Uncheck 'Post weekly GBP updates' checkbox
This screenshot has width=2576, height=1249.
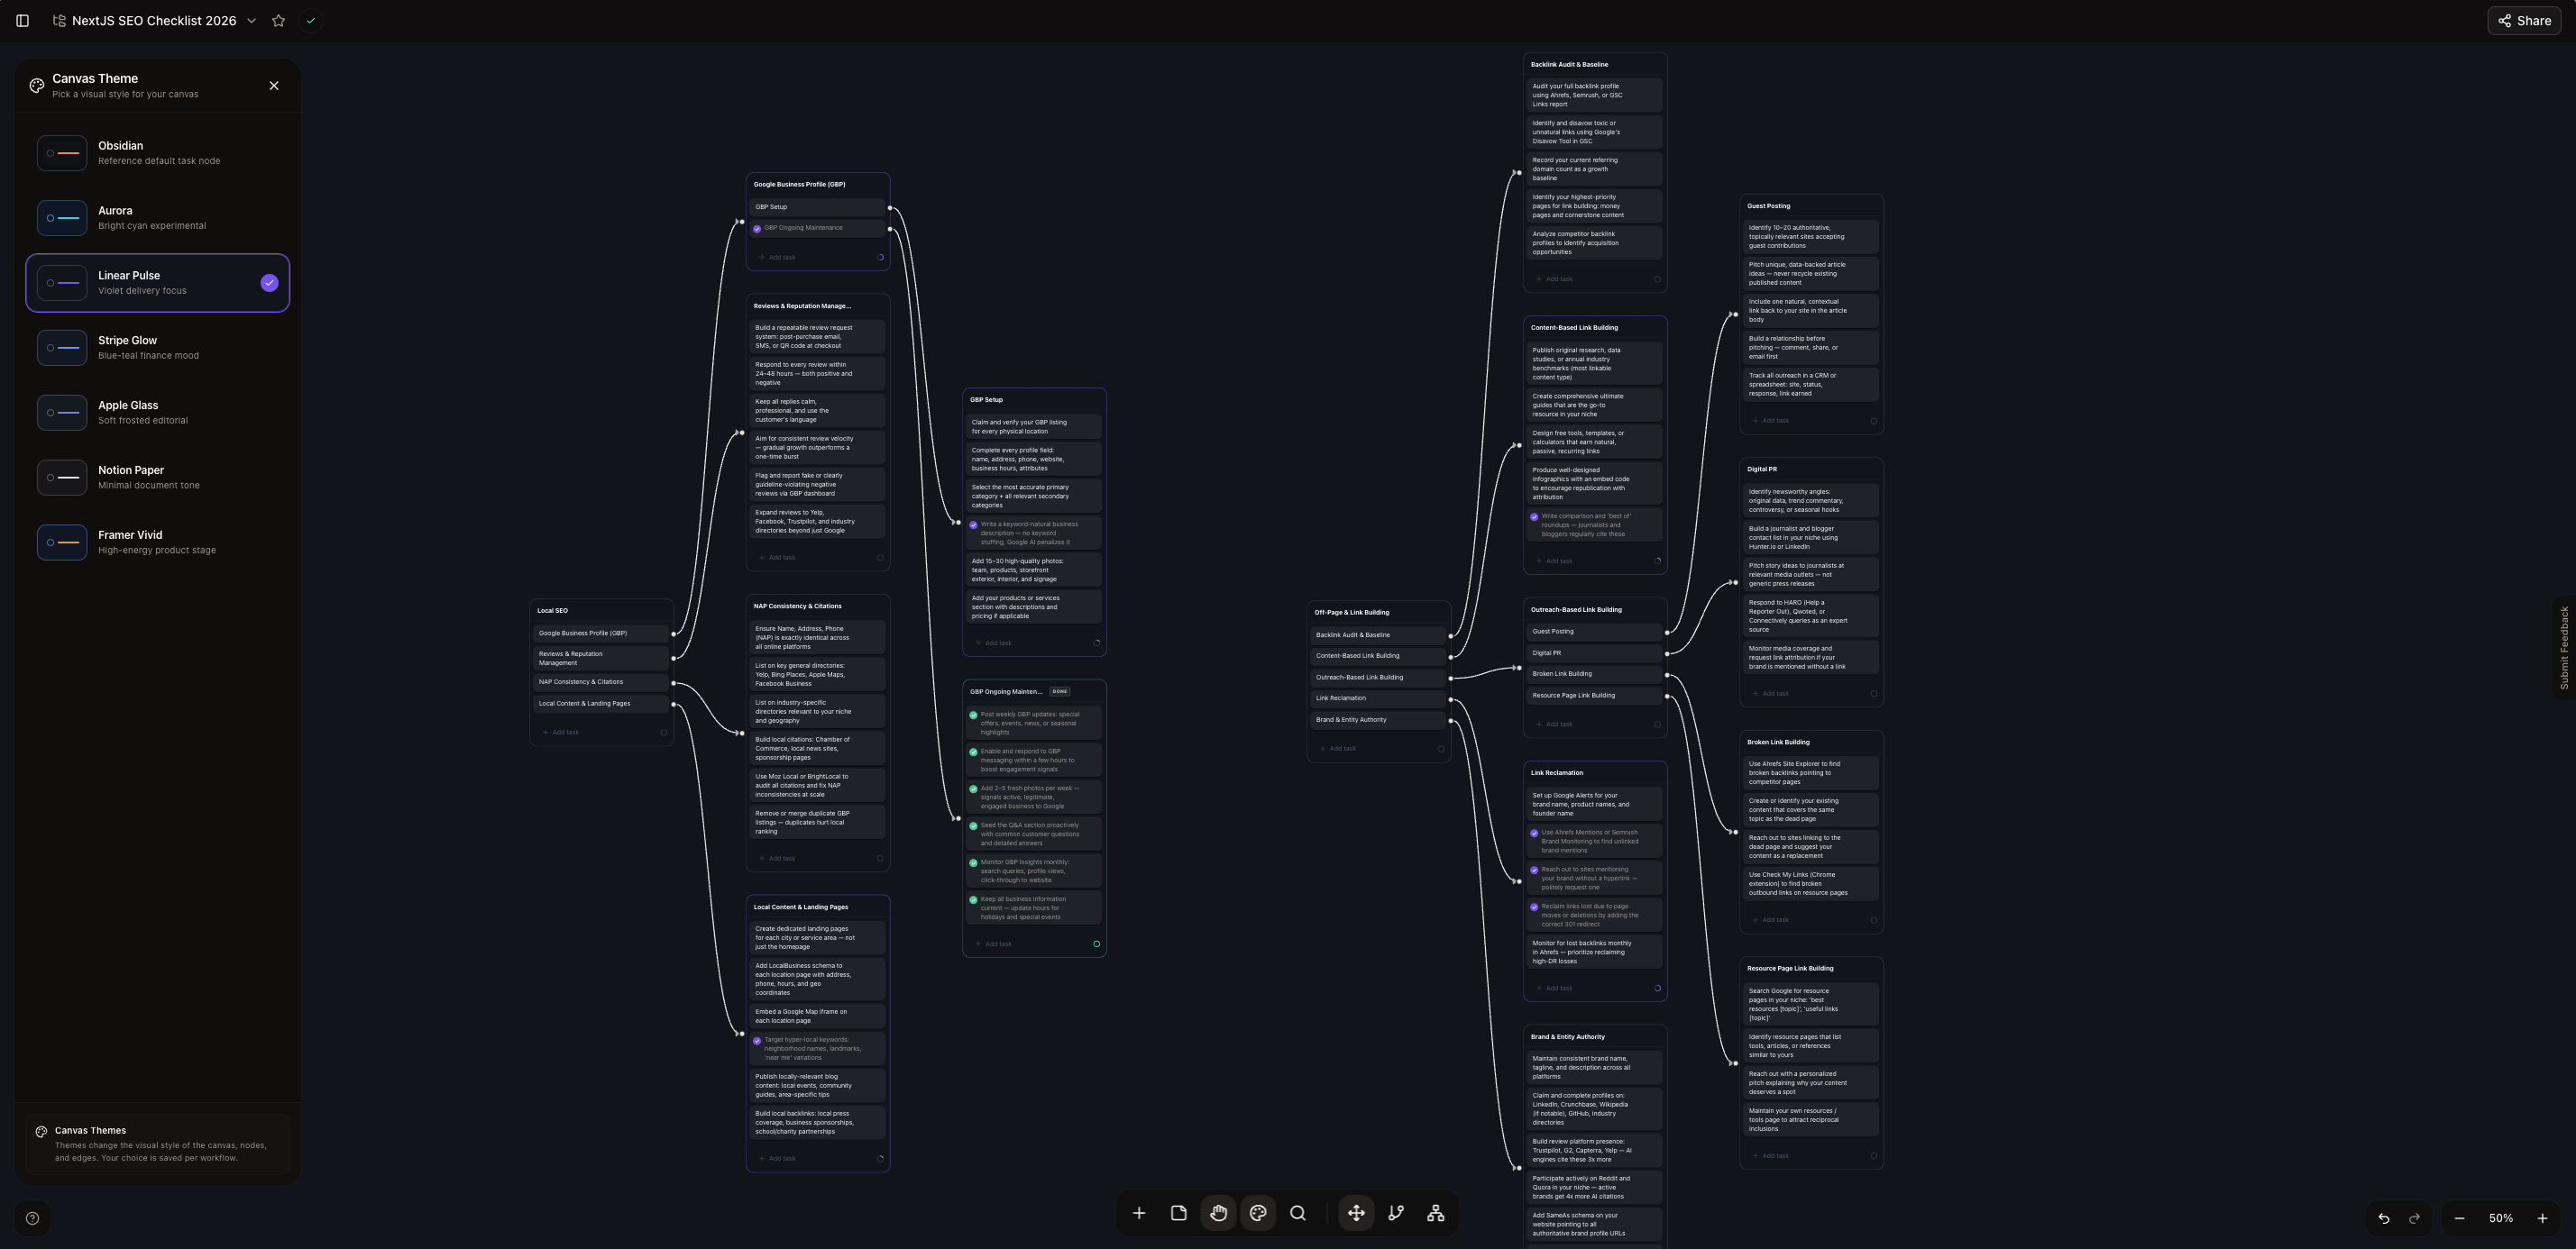(973, 716)
